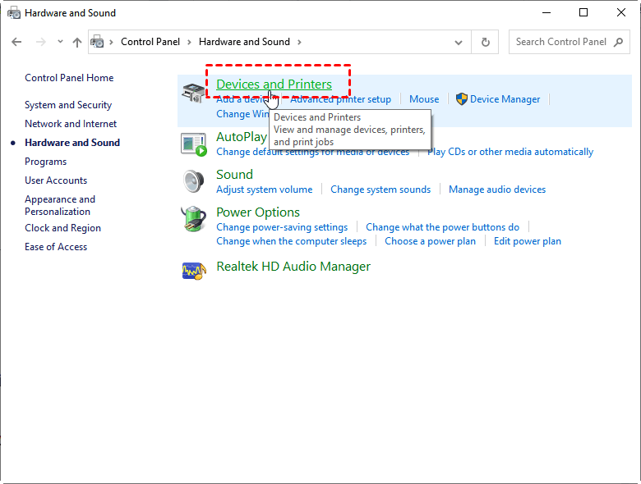This screenshot has height=484, width=641.
Task: Expand the address bar history dropdown
Action: pyautogui.click(x=459, y=42)
